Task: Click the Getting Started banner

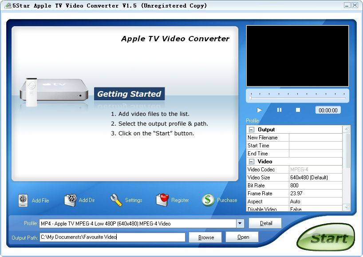Action: (x=129, y=94)
